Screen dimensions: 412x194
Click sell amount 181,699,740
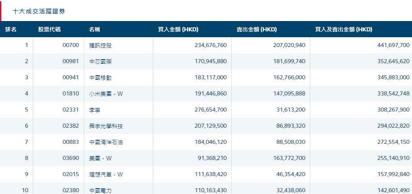click(x=289, y=61)
